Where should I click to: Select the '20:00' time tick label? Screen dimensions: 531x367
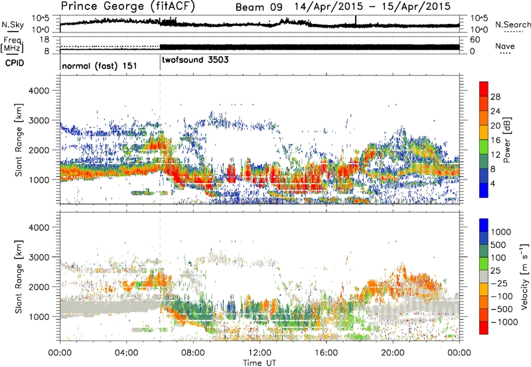click(393, 353)
